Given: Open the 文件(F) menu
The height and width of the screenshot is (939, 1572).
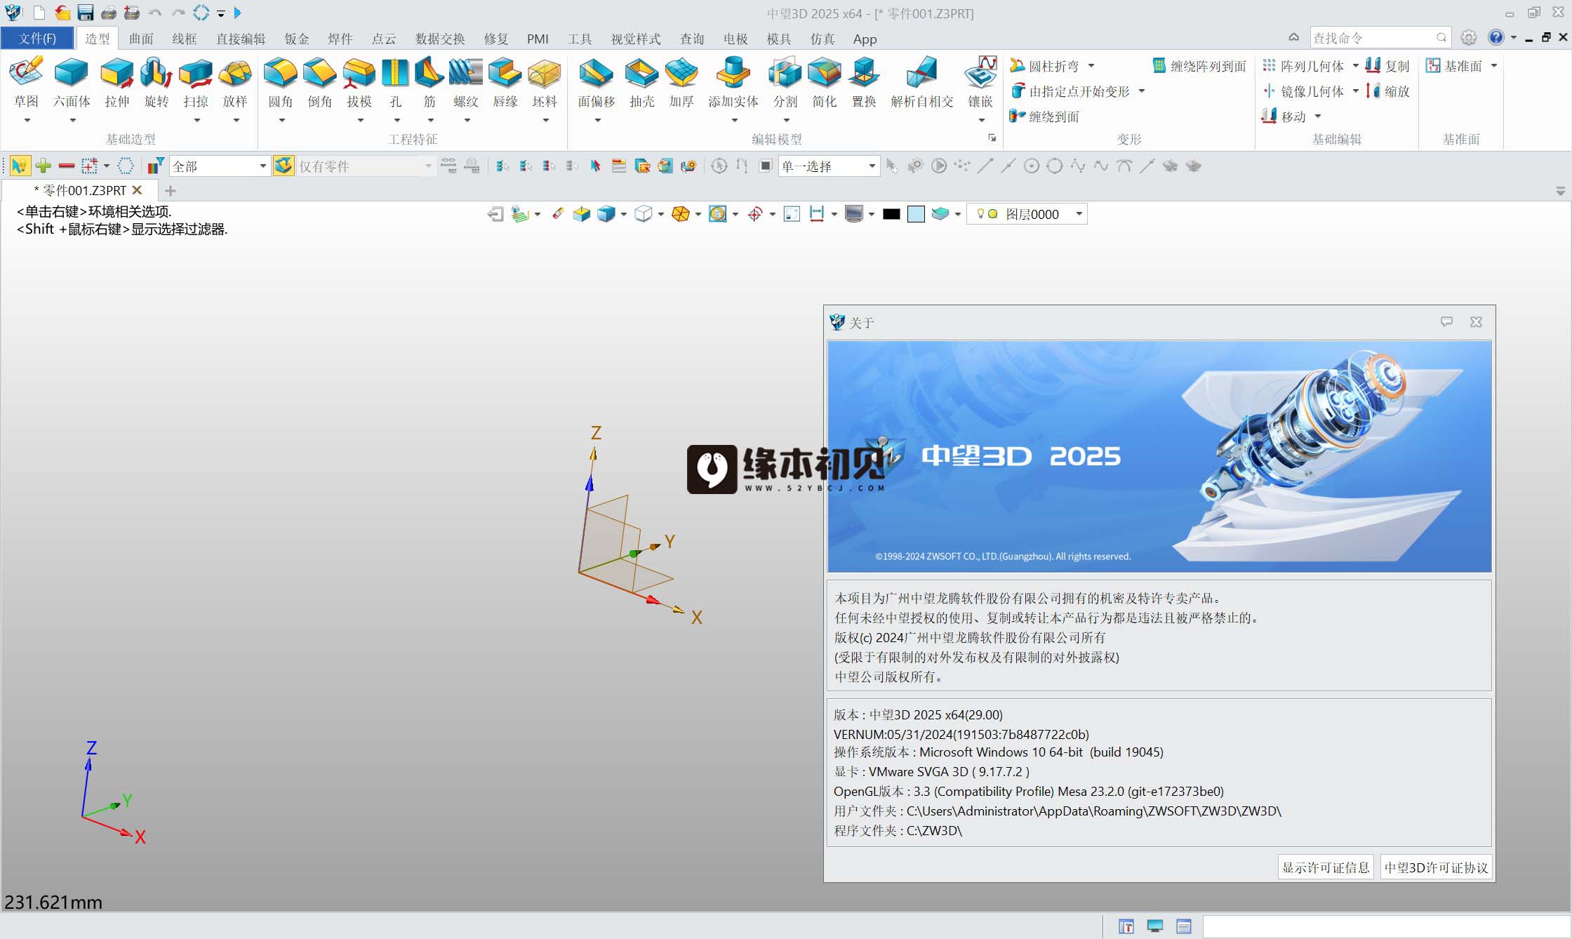Looking at the screenshot, I should [37, 39].
